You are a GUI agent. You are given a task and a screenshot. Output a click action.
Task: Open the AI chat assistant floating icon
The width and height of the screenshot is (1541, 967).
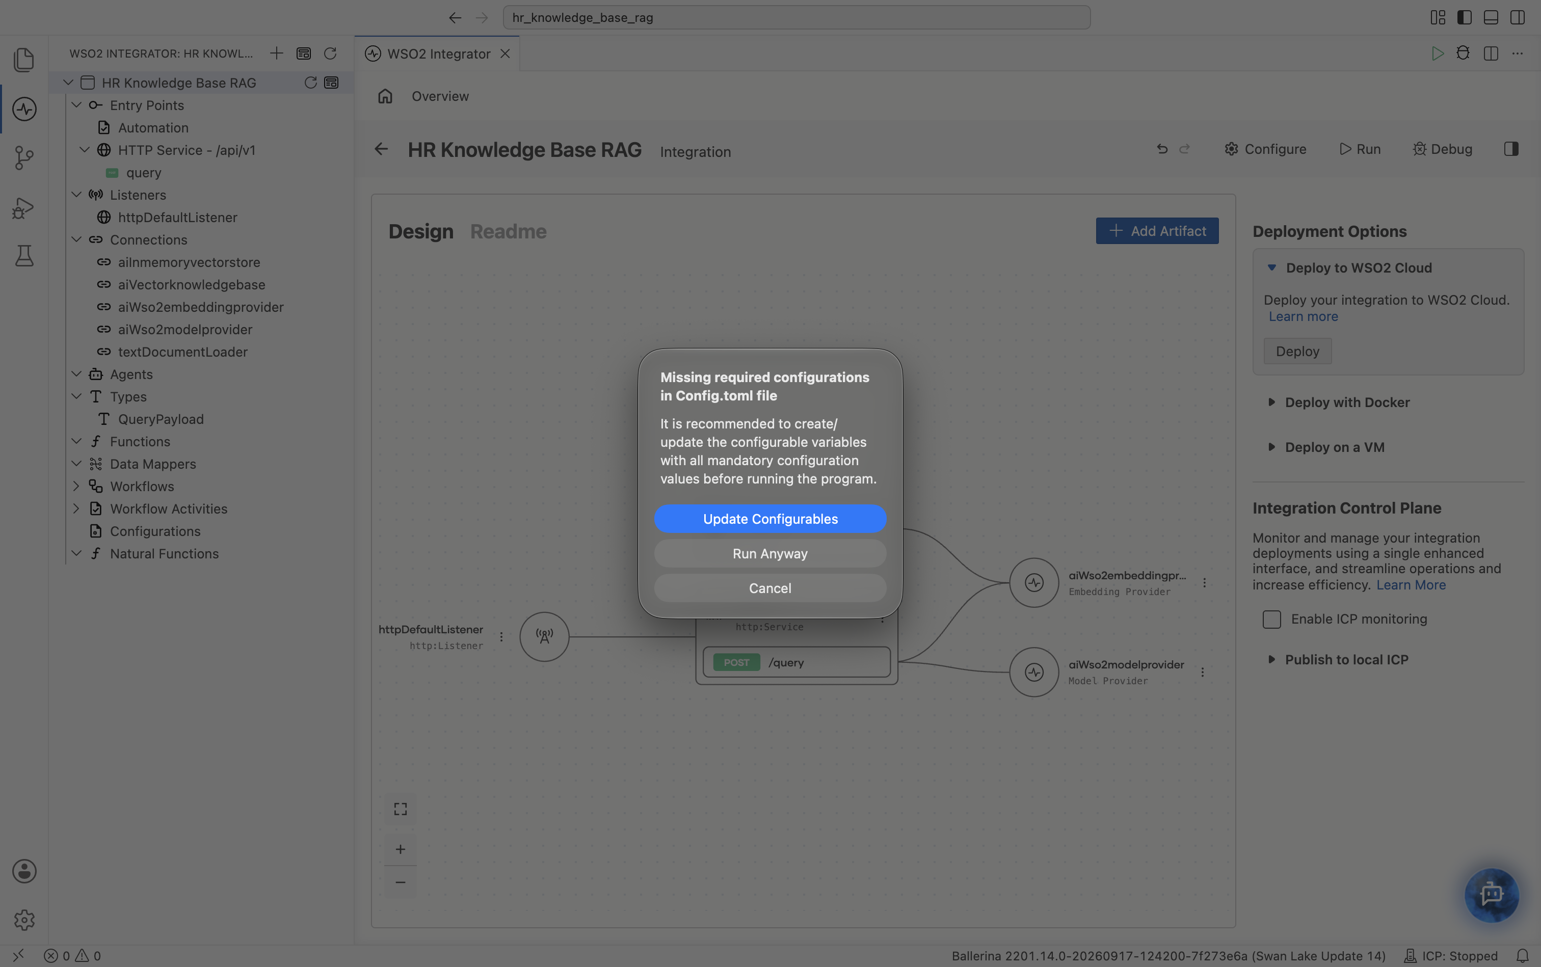1492,895
